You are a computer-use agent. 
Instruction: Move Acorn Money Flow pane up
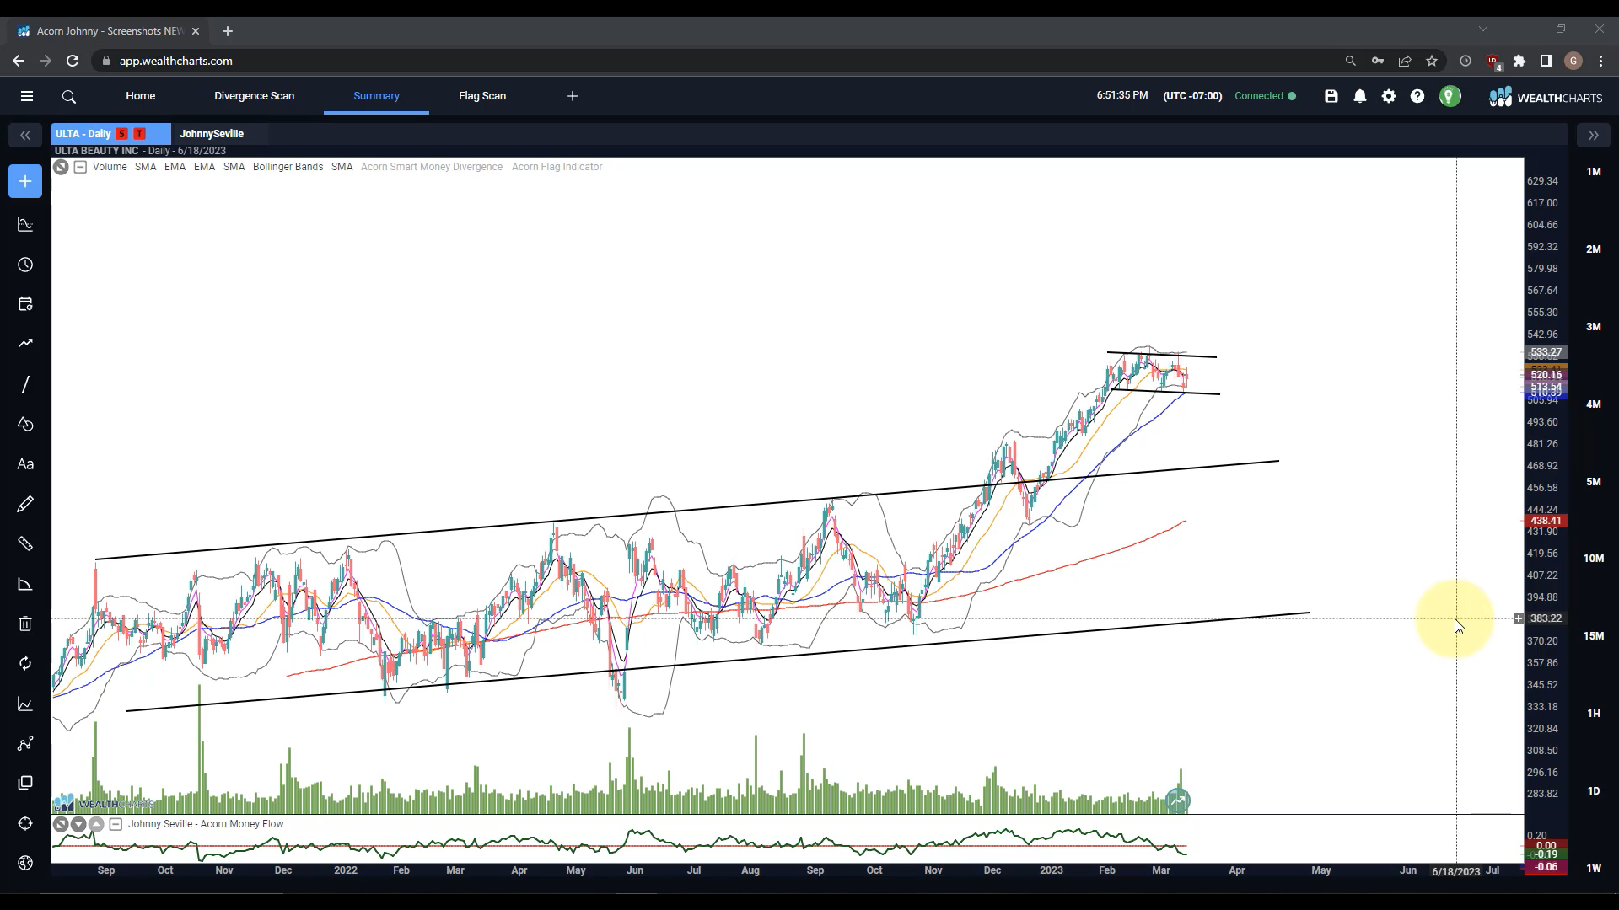click(96, 824)
